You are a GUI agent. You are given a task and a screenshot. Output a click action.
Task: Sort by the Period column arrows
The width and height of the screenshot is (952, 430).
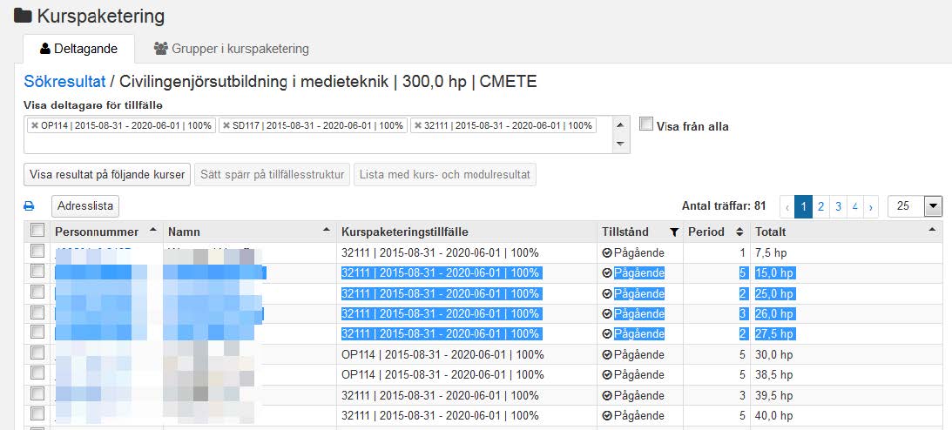pos(739,232)
